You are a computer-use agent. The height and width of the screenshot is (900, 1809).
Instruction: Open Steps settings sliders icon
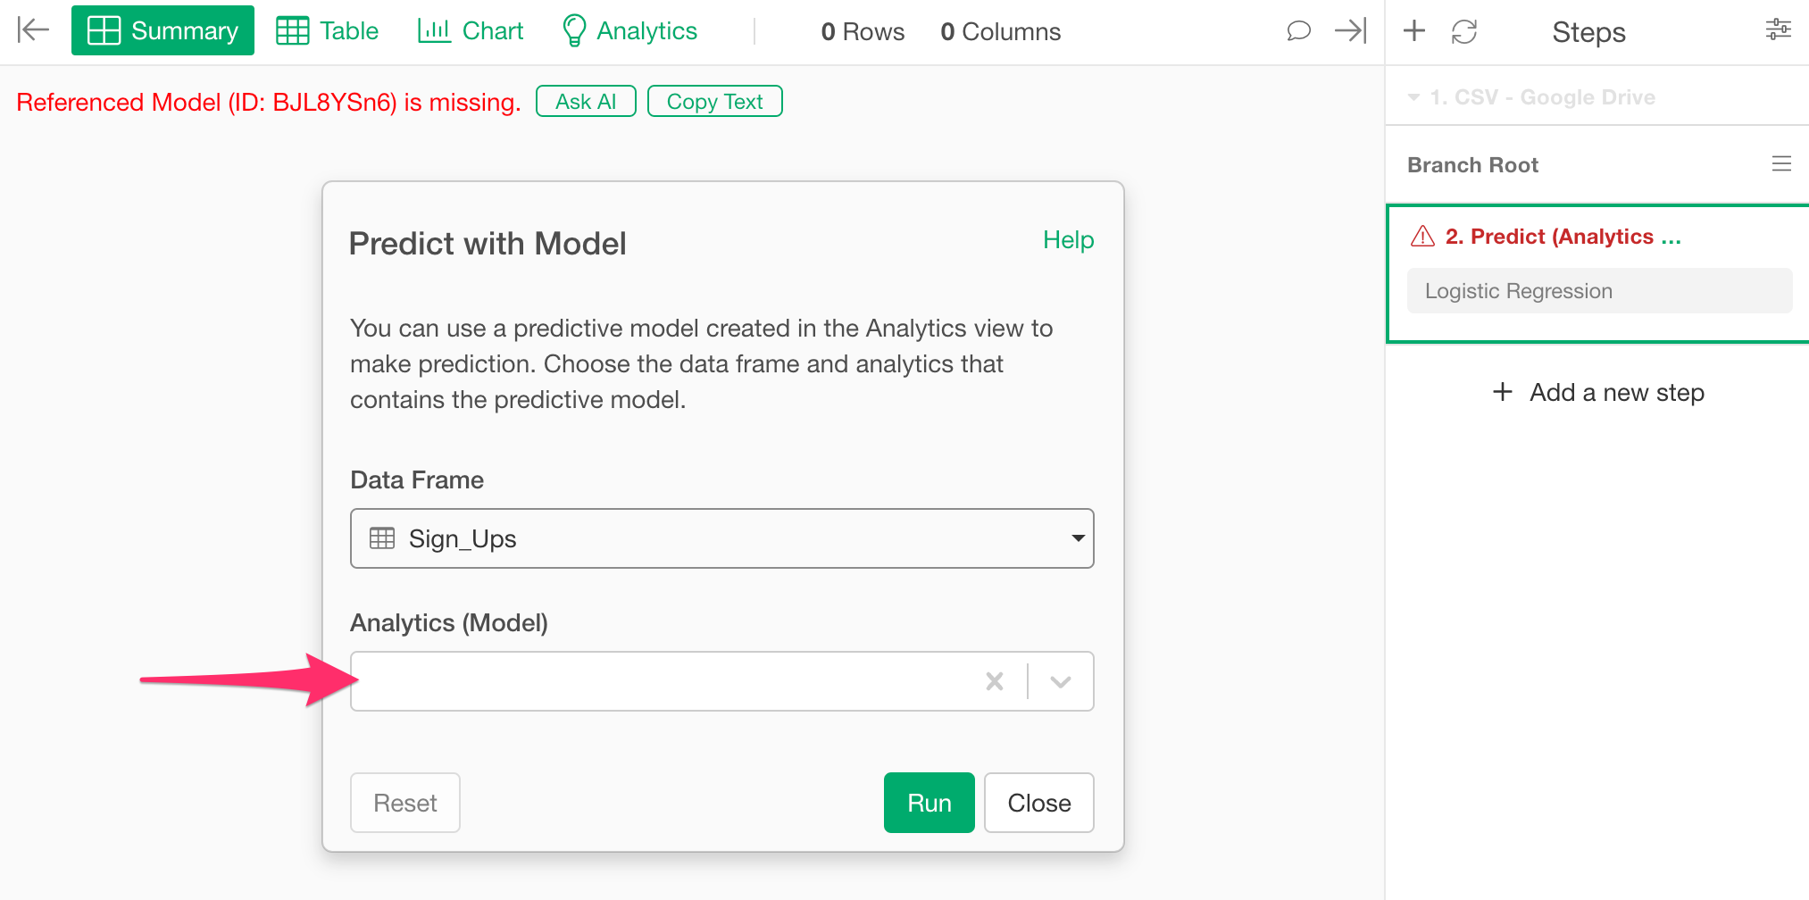[1778, 29]
